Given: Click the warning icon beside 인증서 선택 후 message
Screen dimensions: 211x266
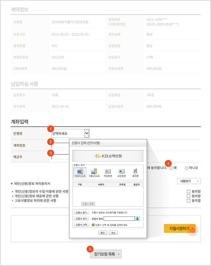Looking at the screenshot, I should tap(93, 225).
